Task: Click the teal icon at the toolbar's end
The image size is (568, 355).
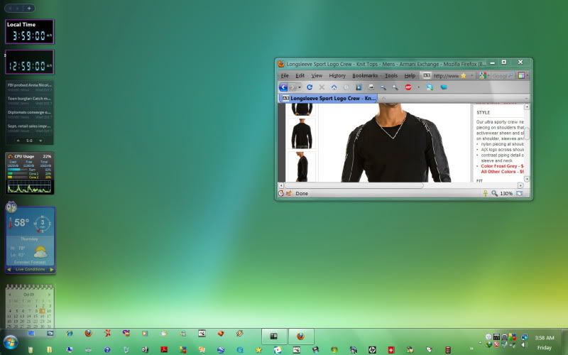Action: click(443, 87)
